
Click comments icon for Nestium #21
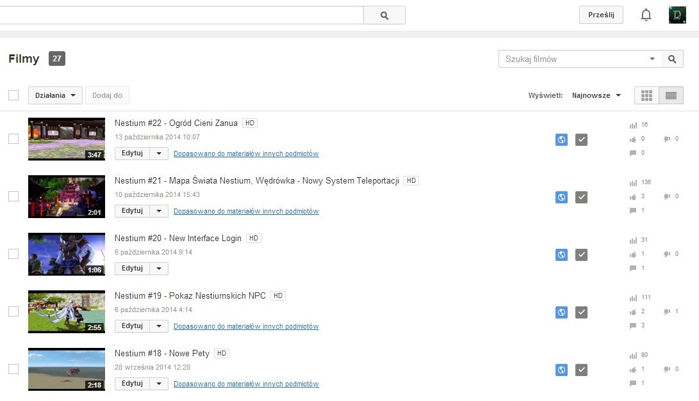pos(633,210)
